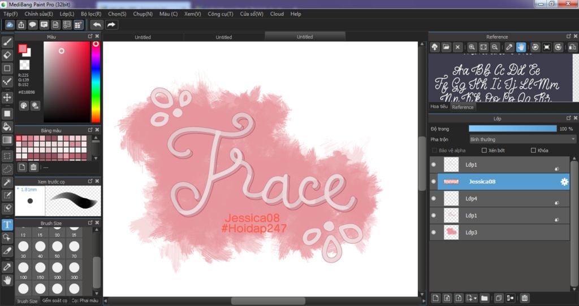Delete swatch from Bảng màu palette
This screenshot has height=306, width=579.
tap(33, 167)
